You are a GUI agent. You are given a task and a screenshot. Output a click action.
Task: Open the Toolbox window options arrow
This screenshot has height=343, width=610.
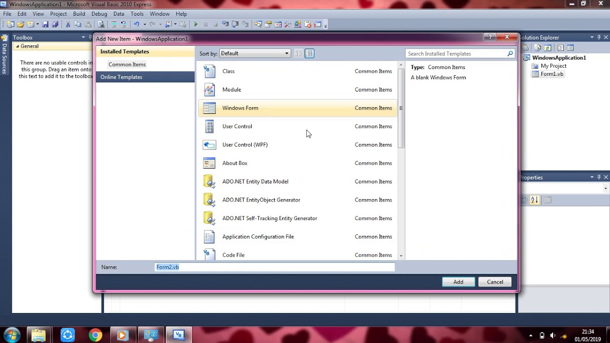click(83, 37)
